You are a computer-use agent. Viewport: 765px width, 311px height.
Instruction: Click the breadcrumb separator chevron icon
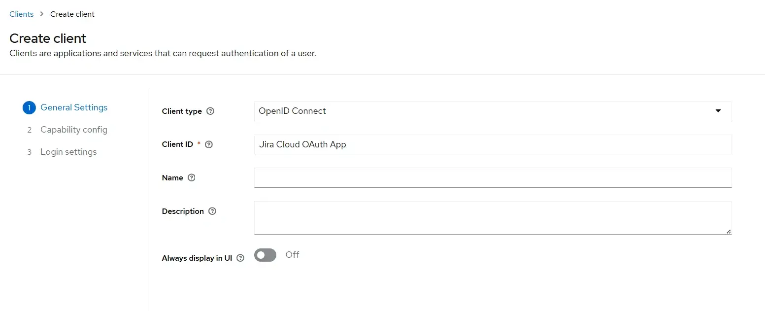[41, 14]
